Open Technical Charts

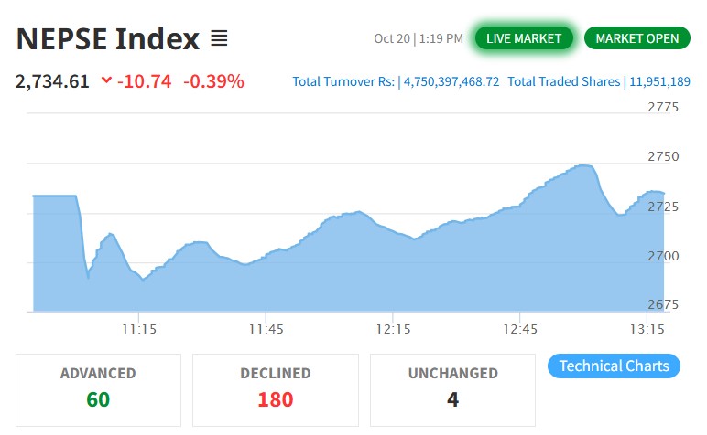[614, 366]
